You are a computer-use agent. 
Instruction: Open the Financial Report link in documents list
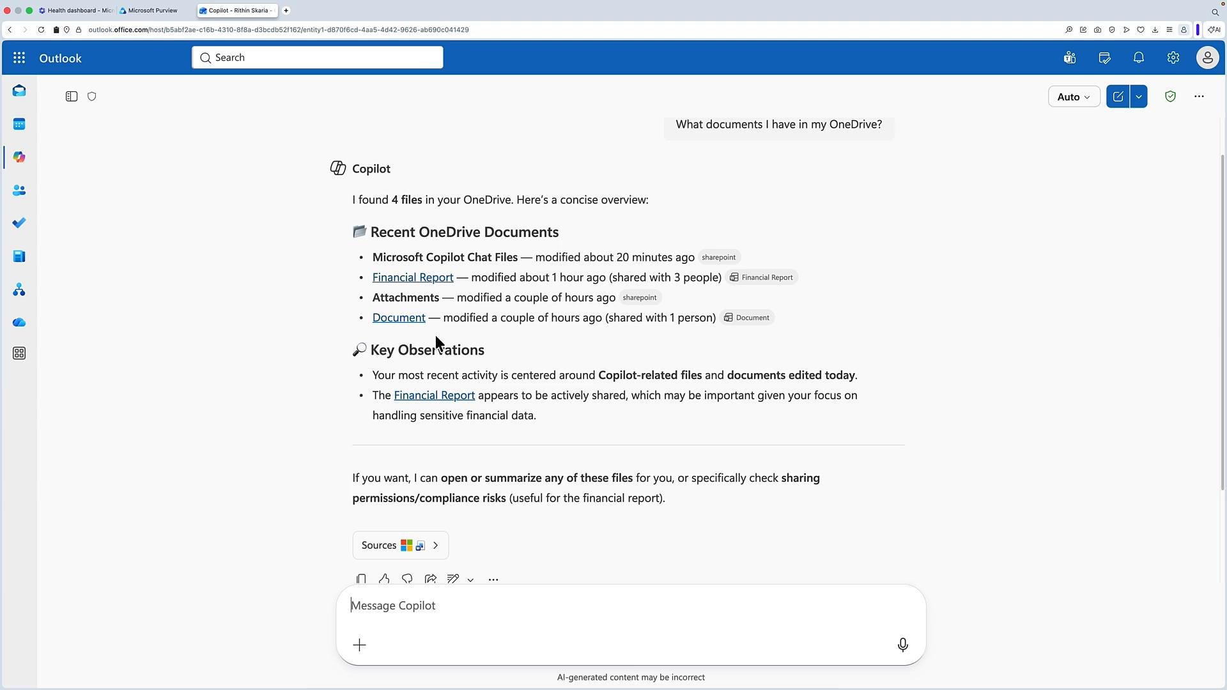413,277
